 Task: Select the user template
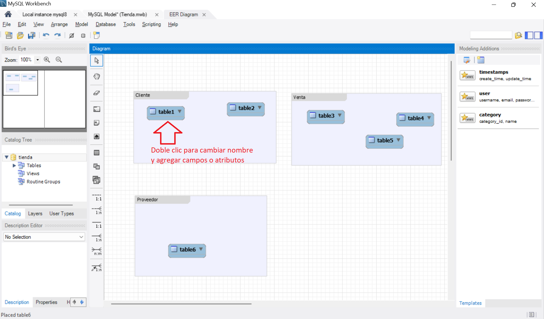click(498, 97)
